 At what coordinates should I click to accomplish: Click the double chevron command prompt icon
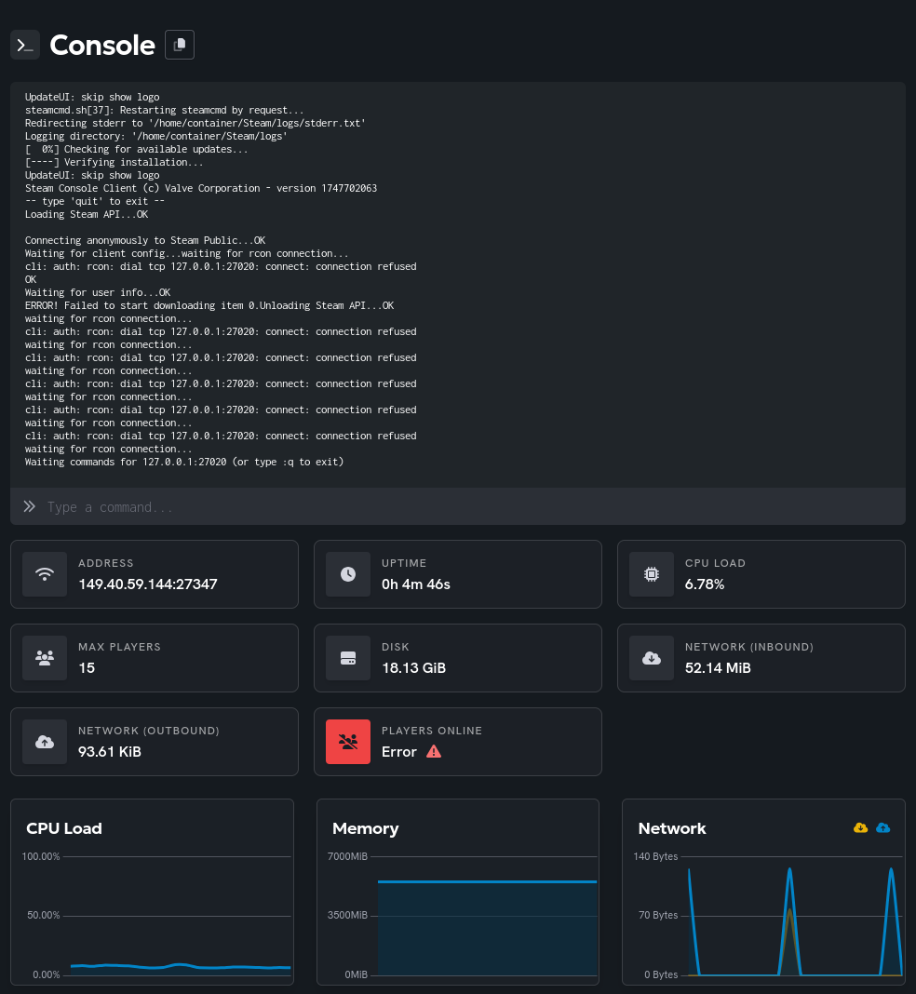[29, 506]
